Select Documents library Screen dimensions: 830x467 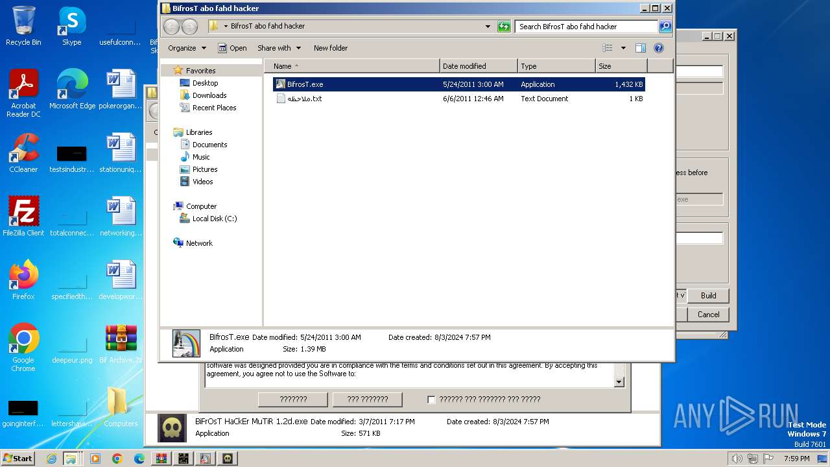[x=209, y=145]
